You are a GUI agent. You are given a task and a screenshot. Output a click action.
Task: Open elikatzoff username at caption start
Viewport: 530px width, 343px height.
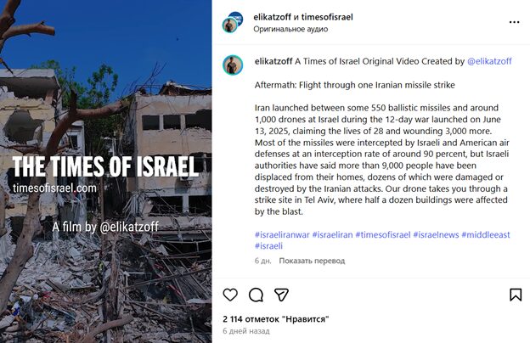[273, 61]
